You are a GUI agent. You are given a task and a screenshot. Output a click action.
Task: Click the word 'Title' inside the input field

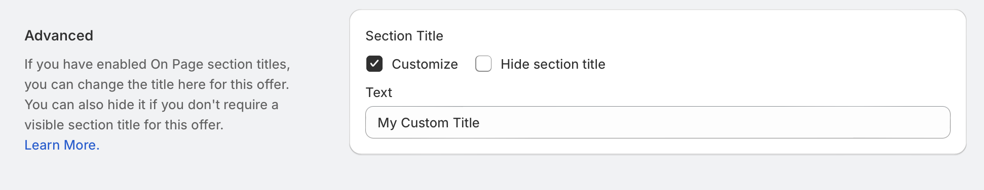(x=466, y=123)
